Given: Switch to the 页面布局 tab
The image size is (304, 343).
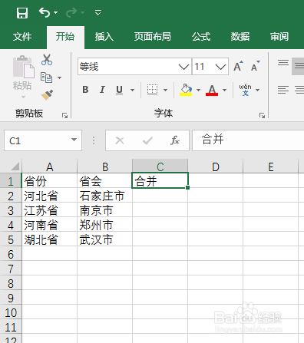Looking at the screenshot, I should coord(153,37).
